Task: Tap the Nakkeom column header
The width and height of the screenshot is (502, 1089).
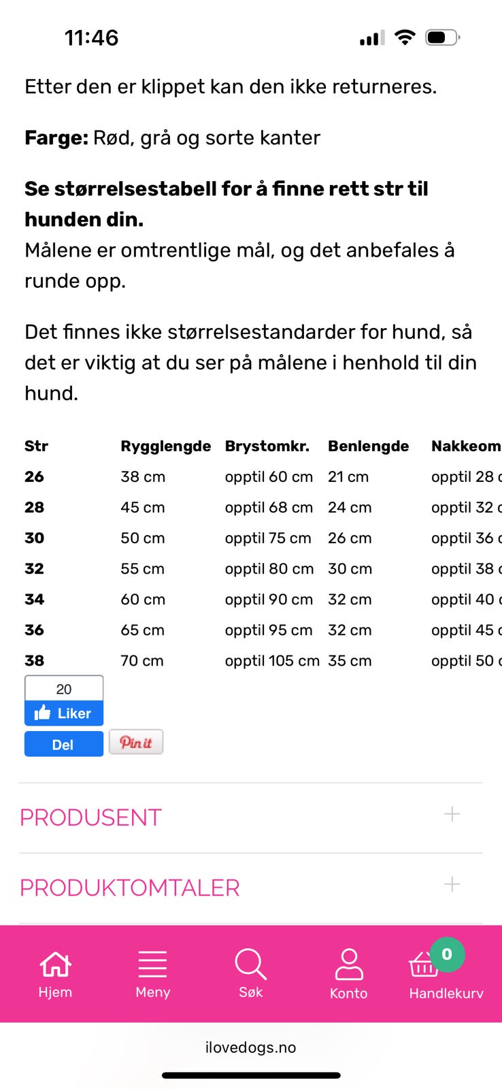Action: (465, 446)
